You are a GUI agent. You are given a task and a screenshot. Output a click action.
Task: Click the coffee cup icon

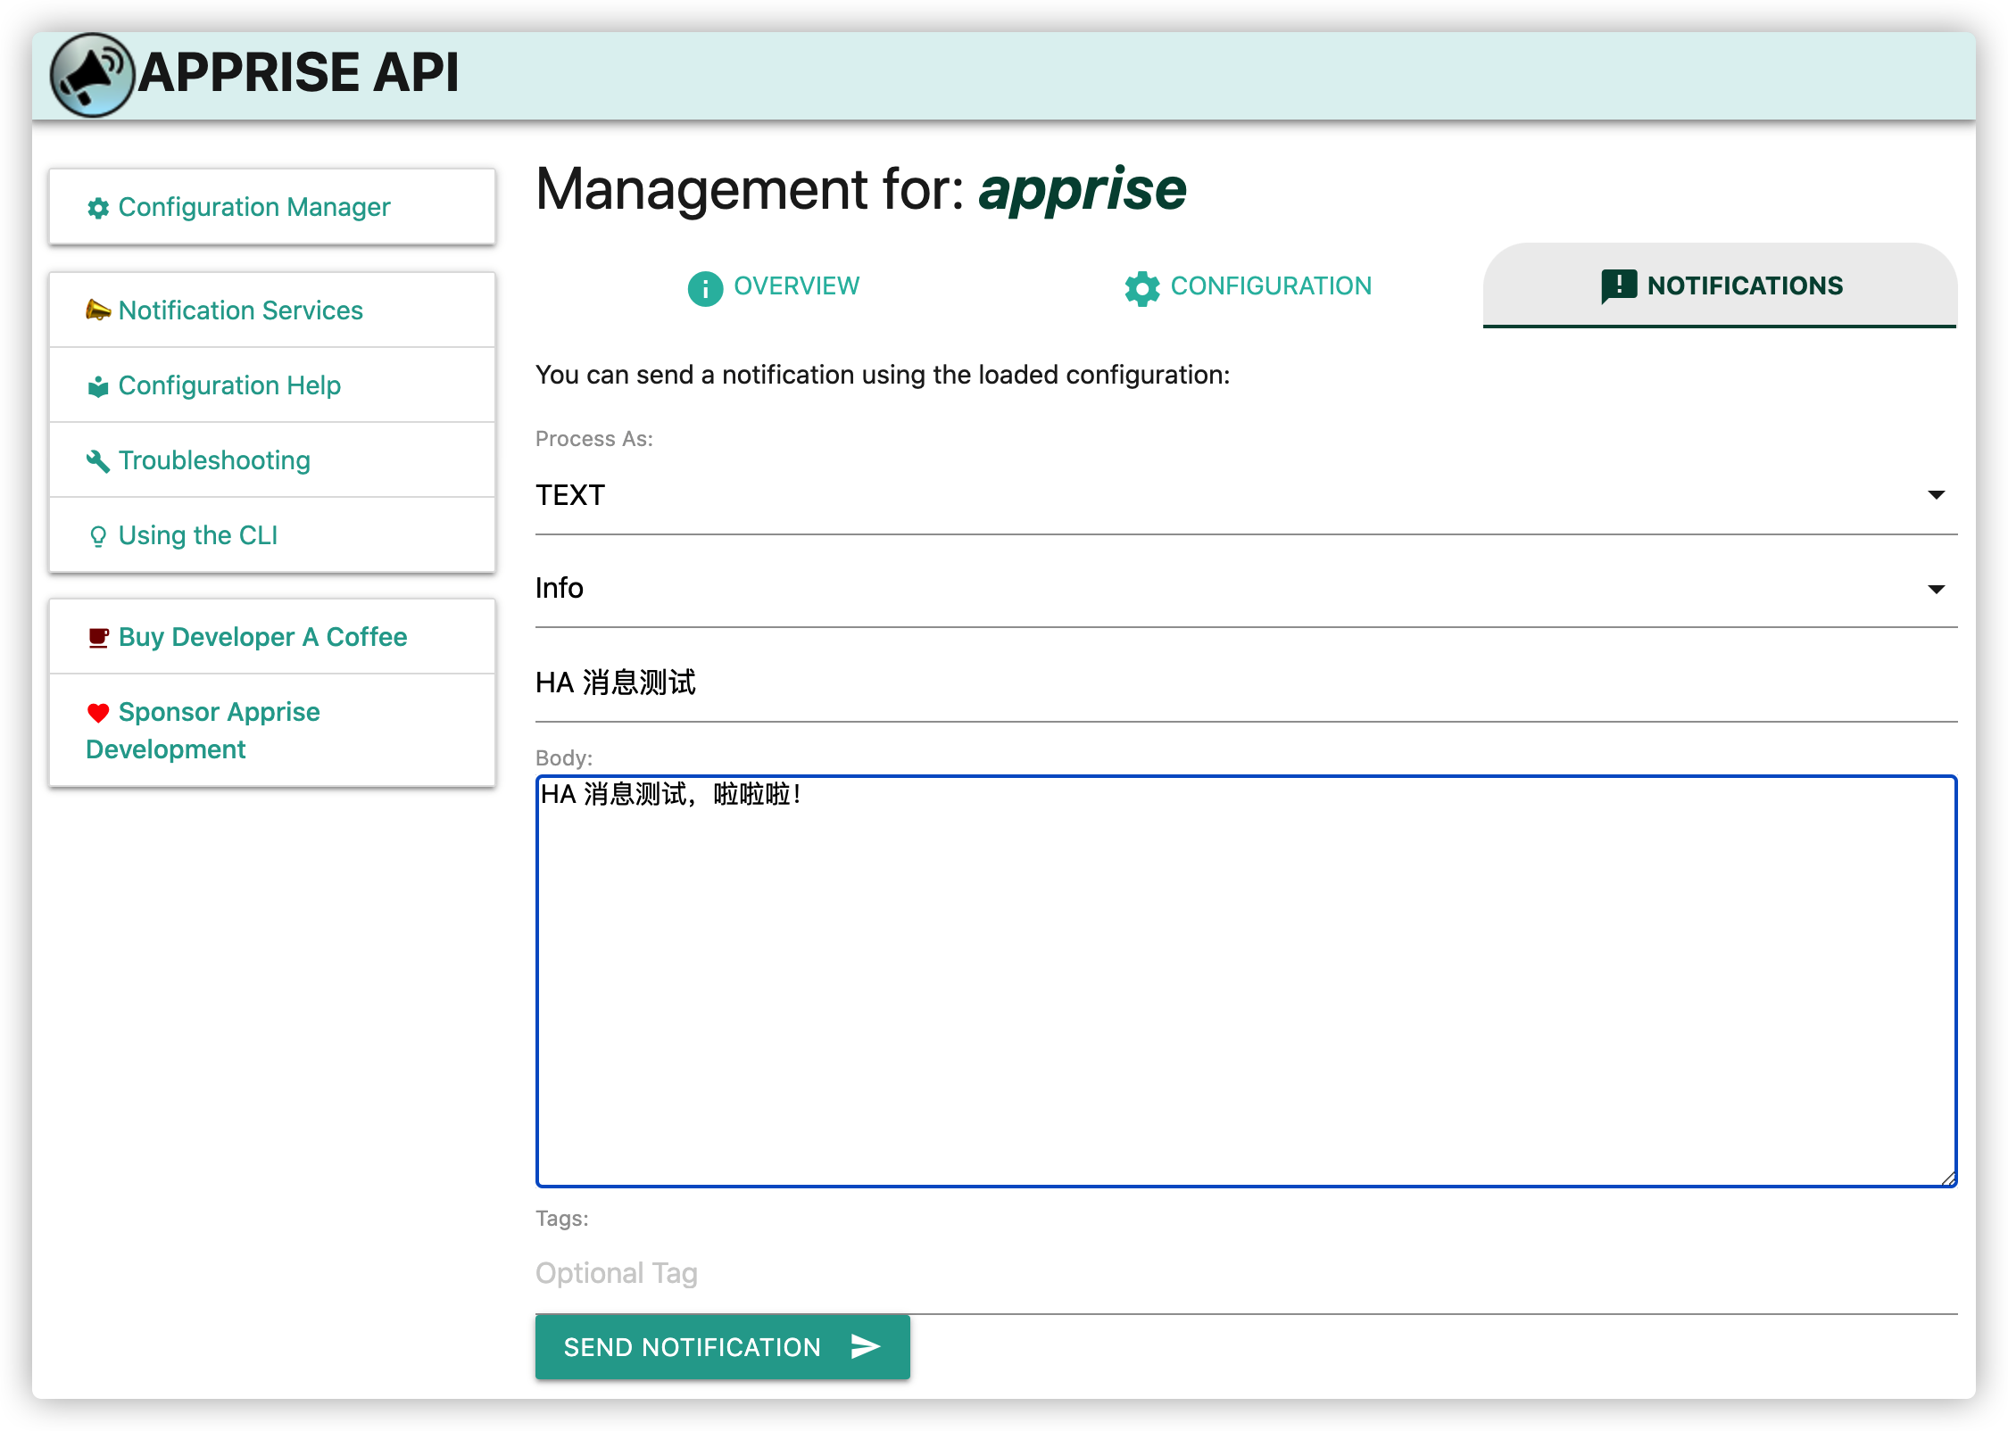(98, 638)
